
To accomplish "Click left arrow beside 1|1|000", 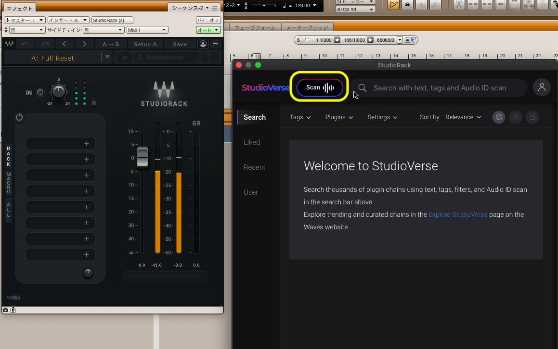I will (x=337, y=40).
